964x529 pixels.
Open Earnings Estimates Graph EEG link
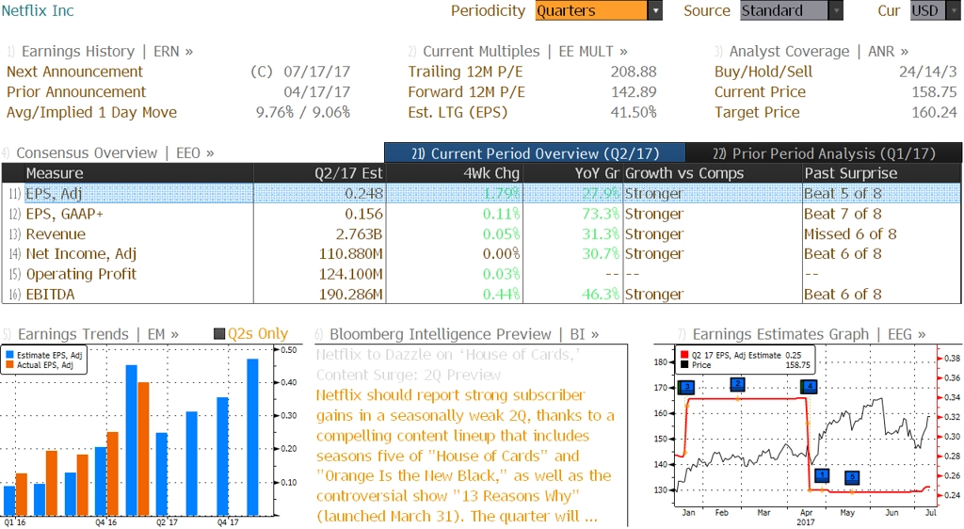(809, 333)
